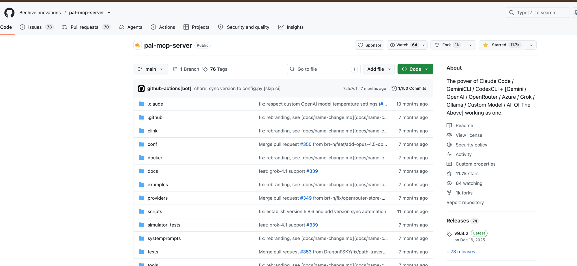Click the github-actions[bot] avatar icon
The width and height of the screenshot is (577, 266).
coord(141,89)
